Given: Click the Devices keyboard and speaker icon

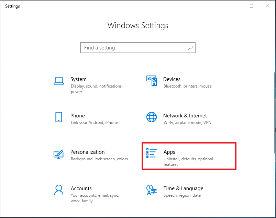Looking at the screenshot, I should 152,81.
